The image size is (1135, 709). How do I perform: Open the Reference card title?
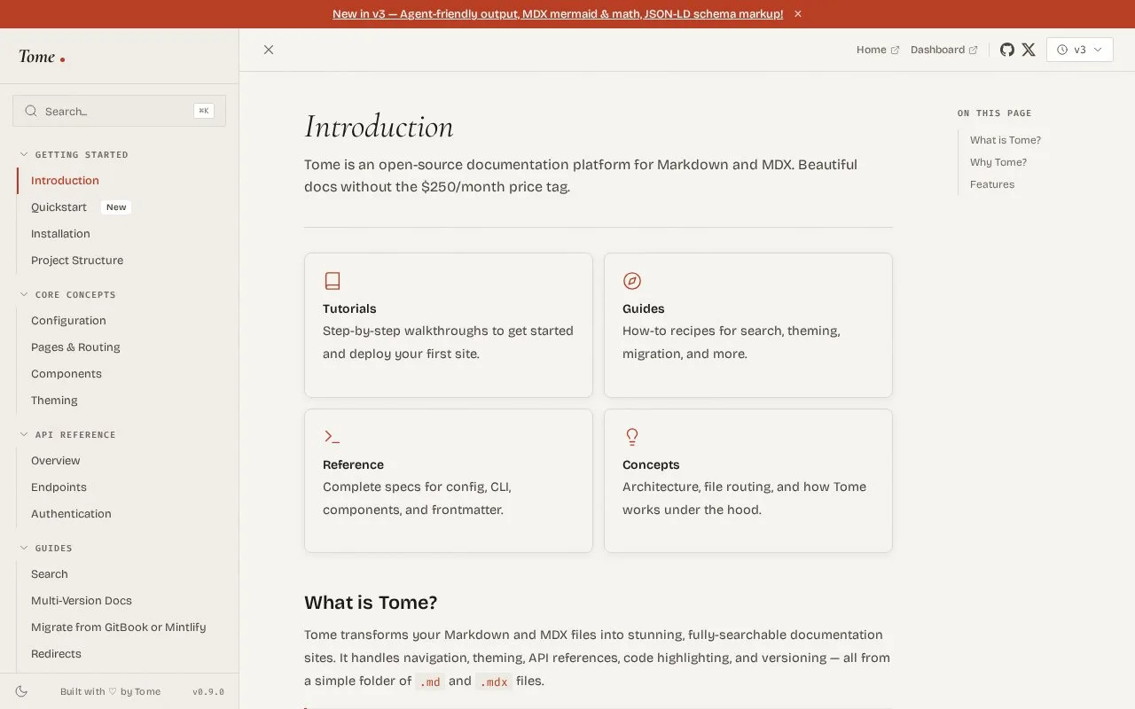coord(353,464)
